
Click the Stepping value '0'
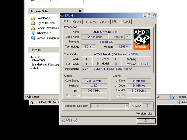coord(145,59)
